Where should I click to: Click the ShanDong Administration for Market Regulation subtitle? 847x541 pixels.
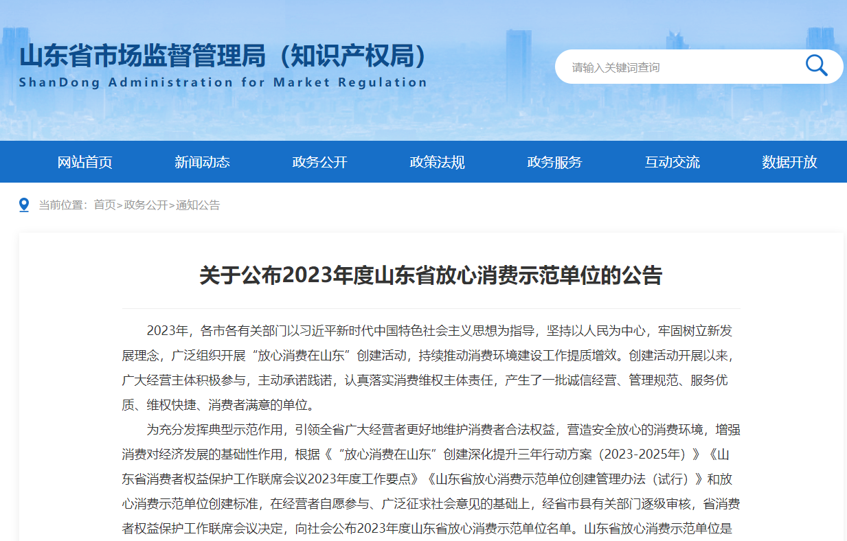tap(223, 82)
